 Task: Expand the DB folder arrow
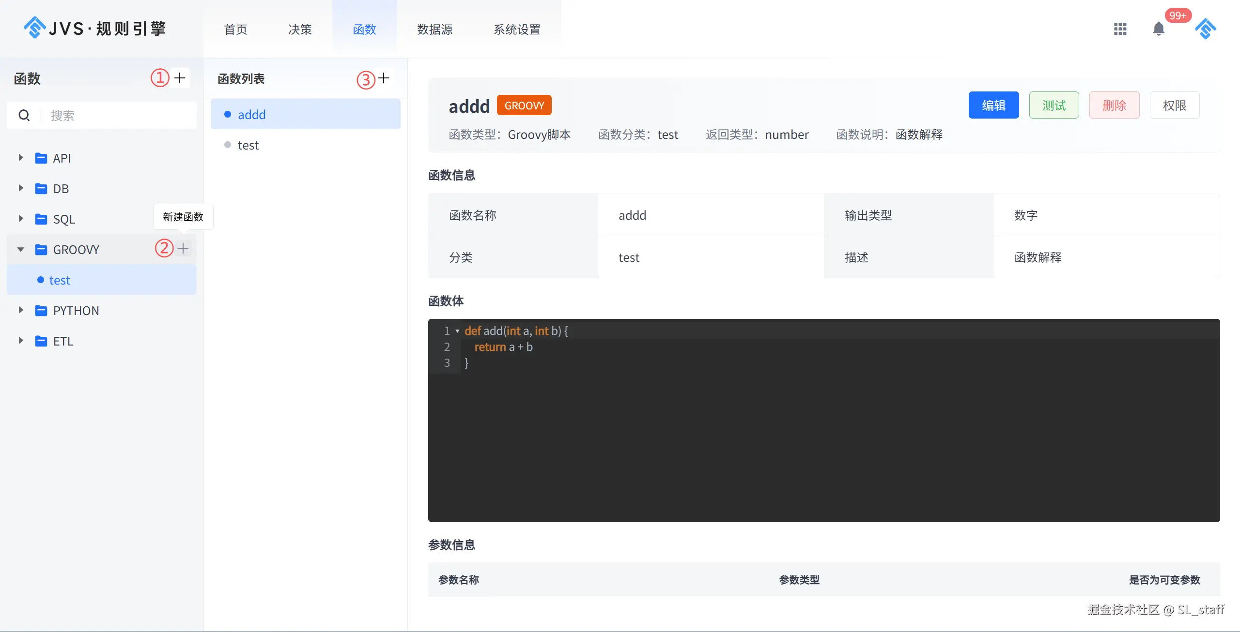coord(20,188)
